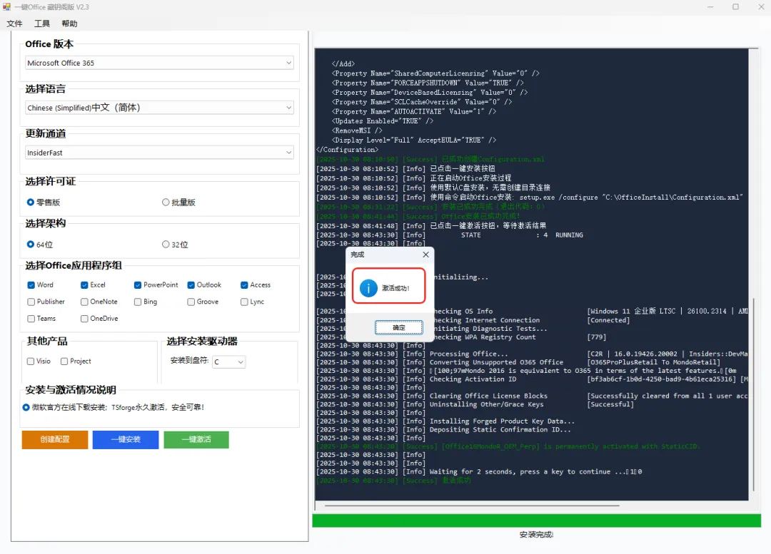
Task: Uncheck the Word checkbox
Action: [x=31, y=285]
